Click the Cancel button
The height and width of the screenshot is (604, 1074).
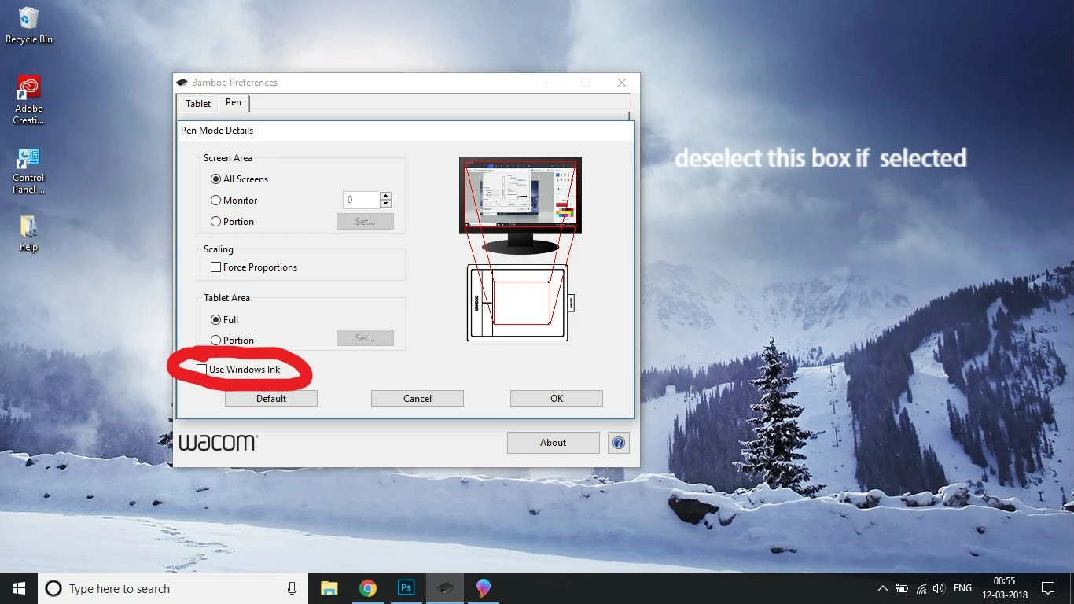(x=417, y=399)
